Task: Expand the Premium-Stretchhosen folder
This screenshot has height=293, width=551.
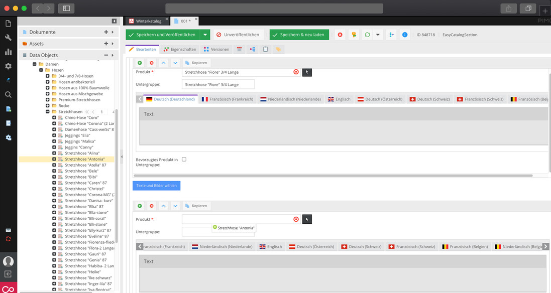Action: [x=48, y=100]
